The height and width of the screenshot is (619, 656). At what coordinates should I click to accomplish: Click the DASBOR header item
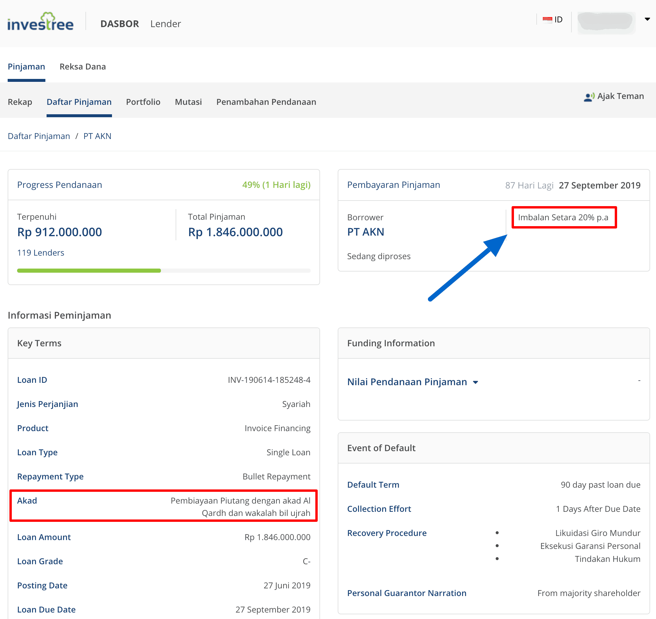coord(120,24)
